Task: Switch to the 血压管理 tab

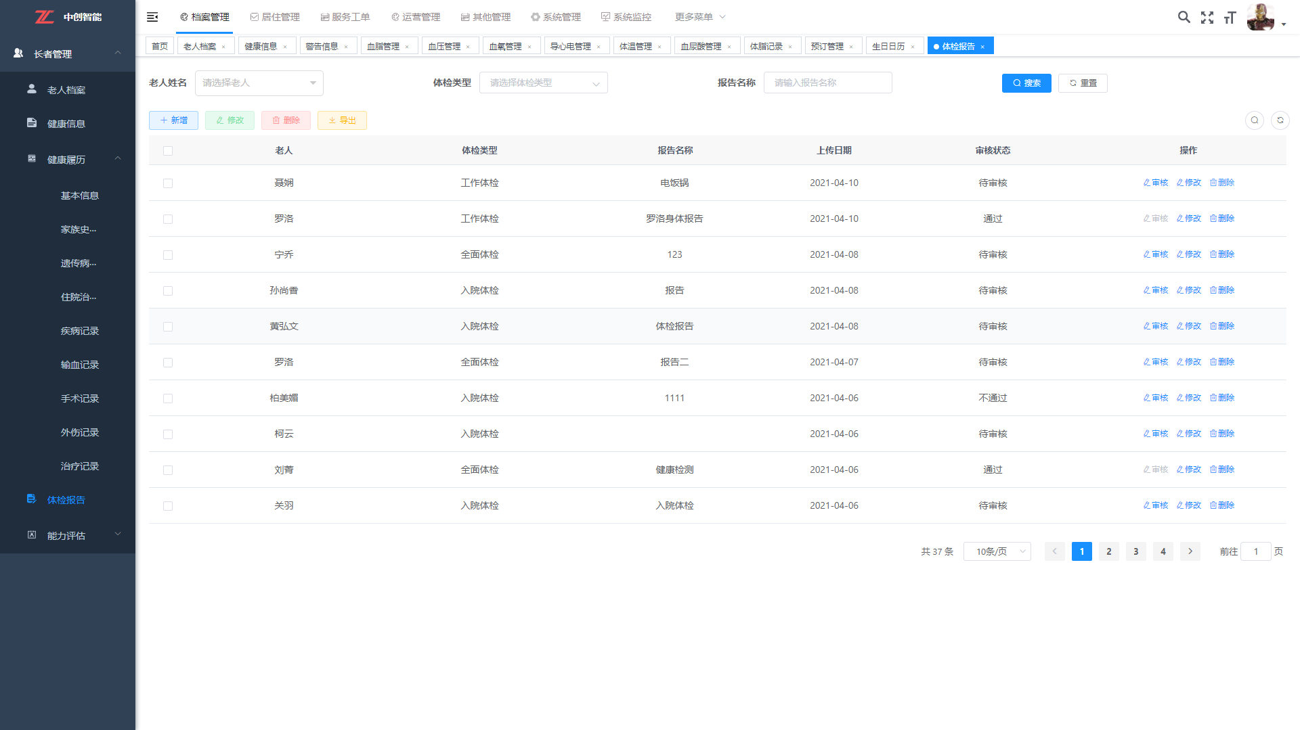Action: (444, 47)
